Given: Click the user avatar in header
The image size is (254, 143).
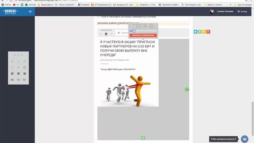Looking at the screenshot, I should point(212,12).
